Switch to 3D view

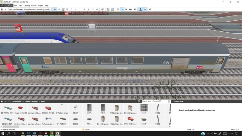tap(55, 9)
